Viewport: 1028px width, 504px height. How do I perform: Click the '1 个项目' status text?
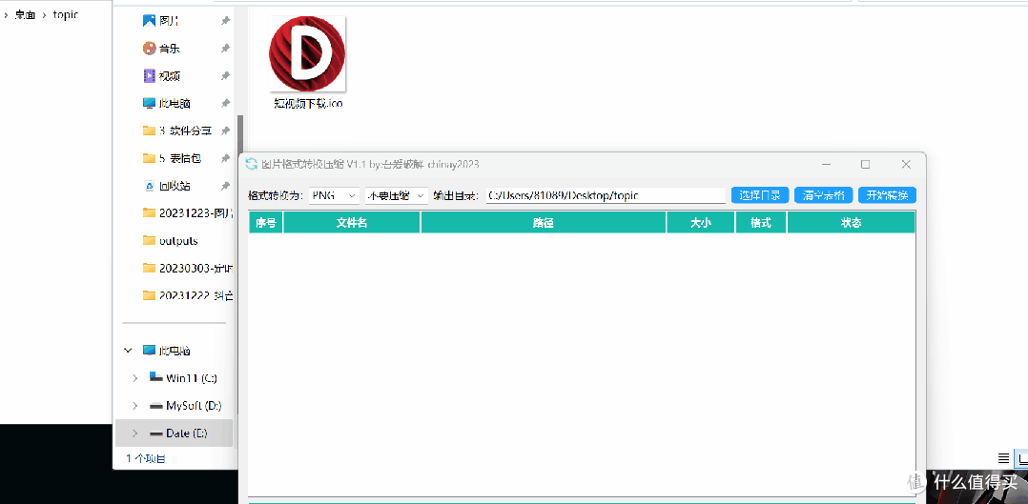tap(146, 457)
